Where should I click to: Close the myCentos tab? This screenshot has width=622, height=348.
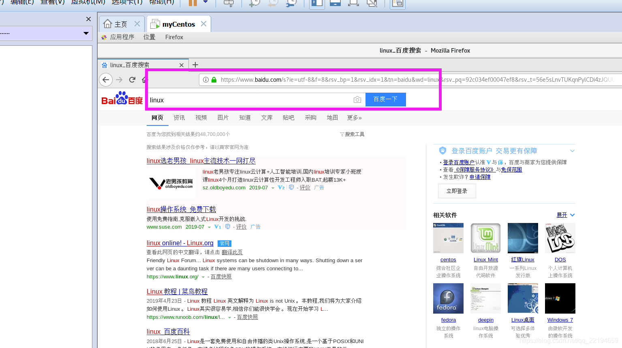204,24
